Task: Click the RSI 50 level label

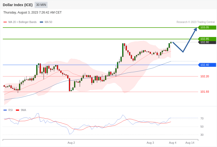Action: click(x=202, y=127)
